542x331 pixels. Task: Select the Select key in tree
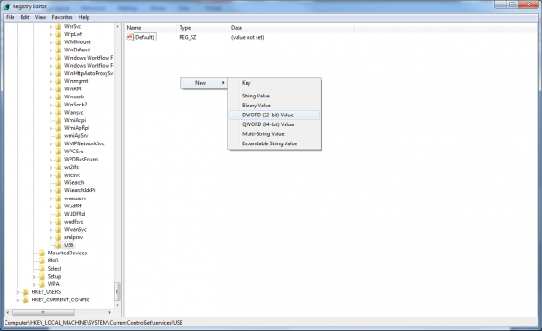click(x=54, y=269)
